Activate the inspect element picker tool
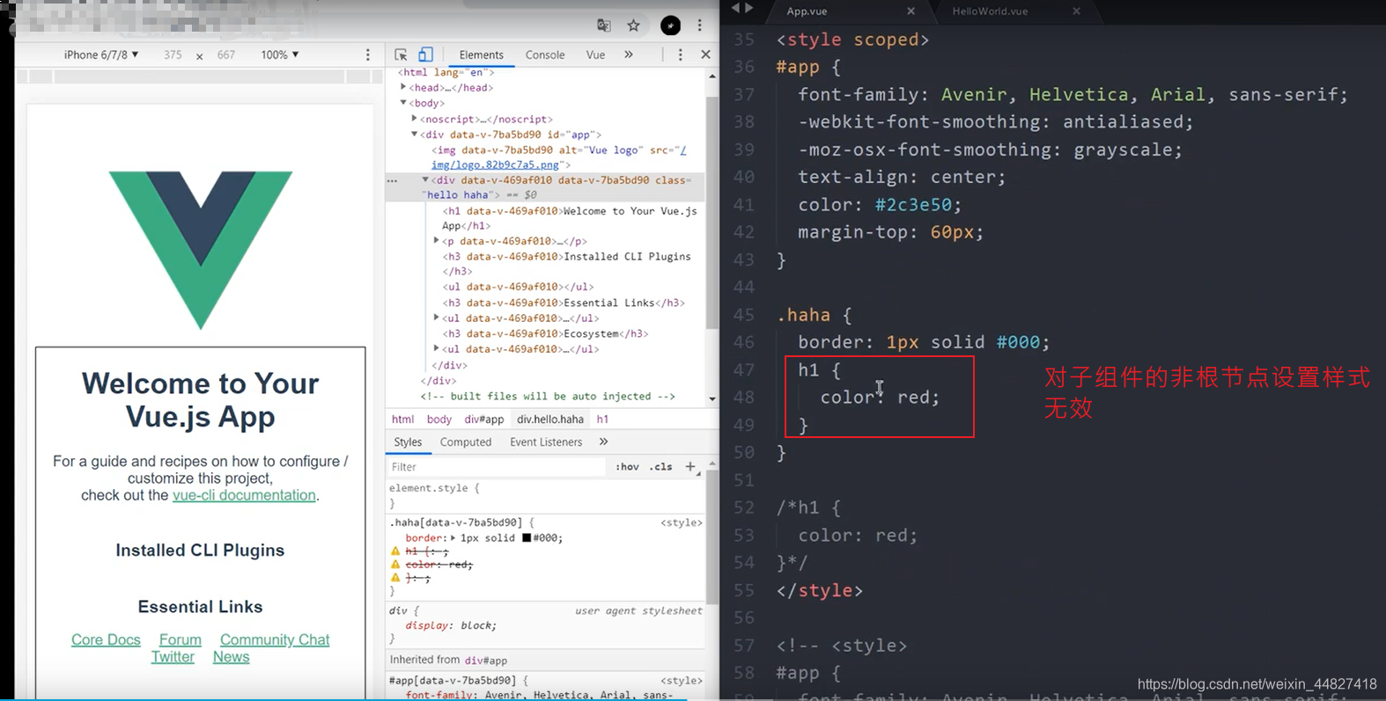The width and height of the screenshot is (1386, 701). pos(401,55)
